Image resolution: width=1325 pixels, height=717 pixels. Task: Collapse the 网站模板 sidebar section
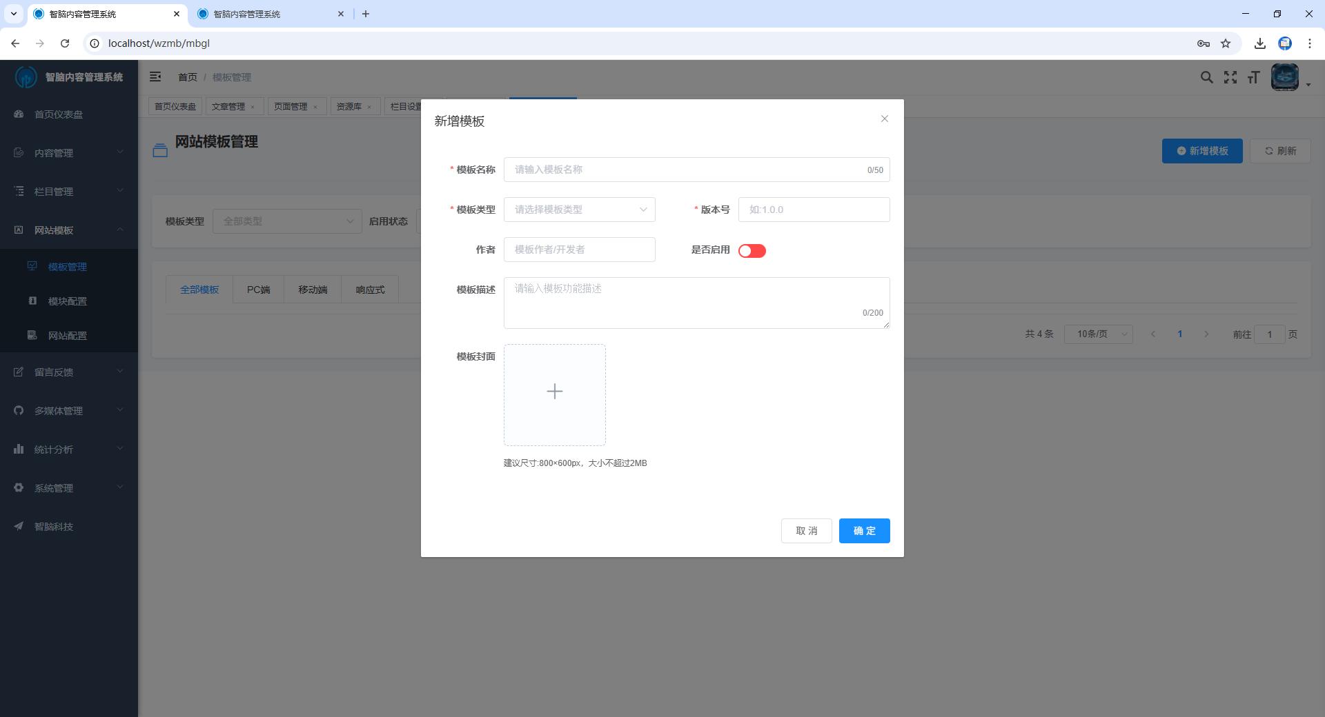tap(68, 230)
